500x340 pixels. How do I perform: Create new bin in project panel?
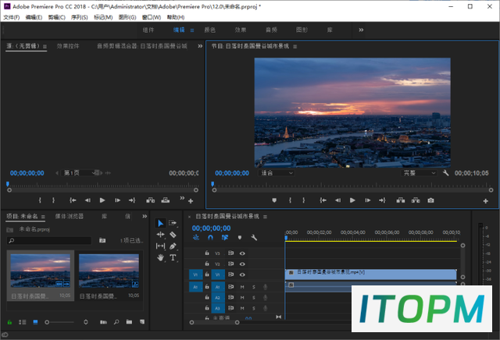(129, 322)
